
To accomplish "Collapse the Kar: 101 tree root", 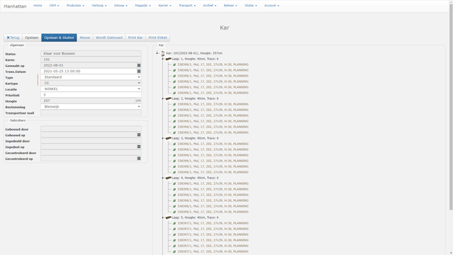I will coord(157,53).
